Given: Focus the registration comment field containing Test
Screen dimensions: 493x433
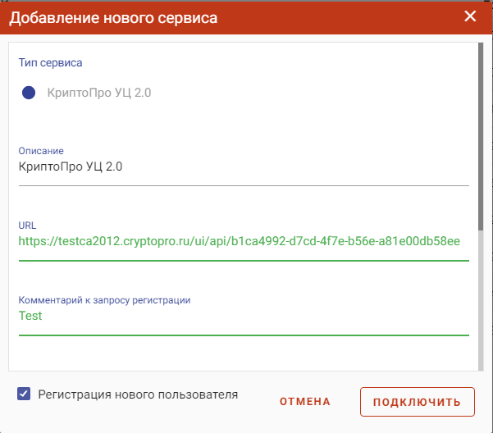Looking at the screenshot, I should (244, 316).
